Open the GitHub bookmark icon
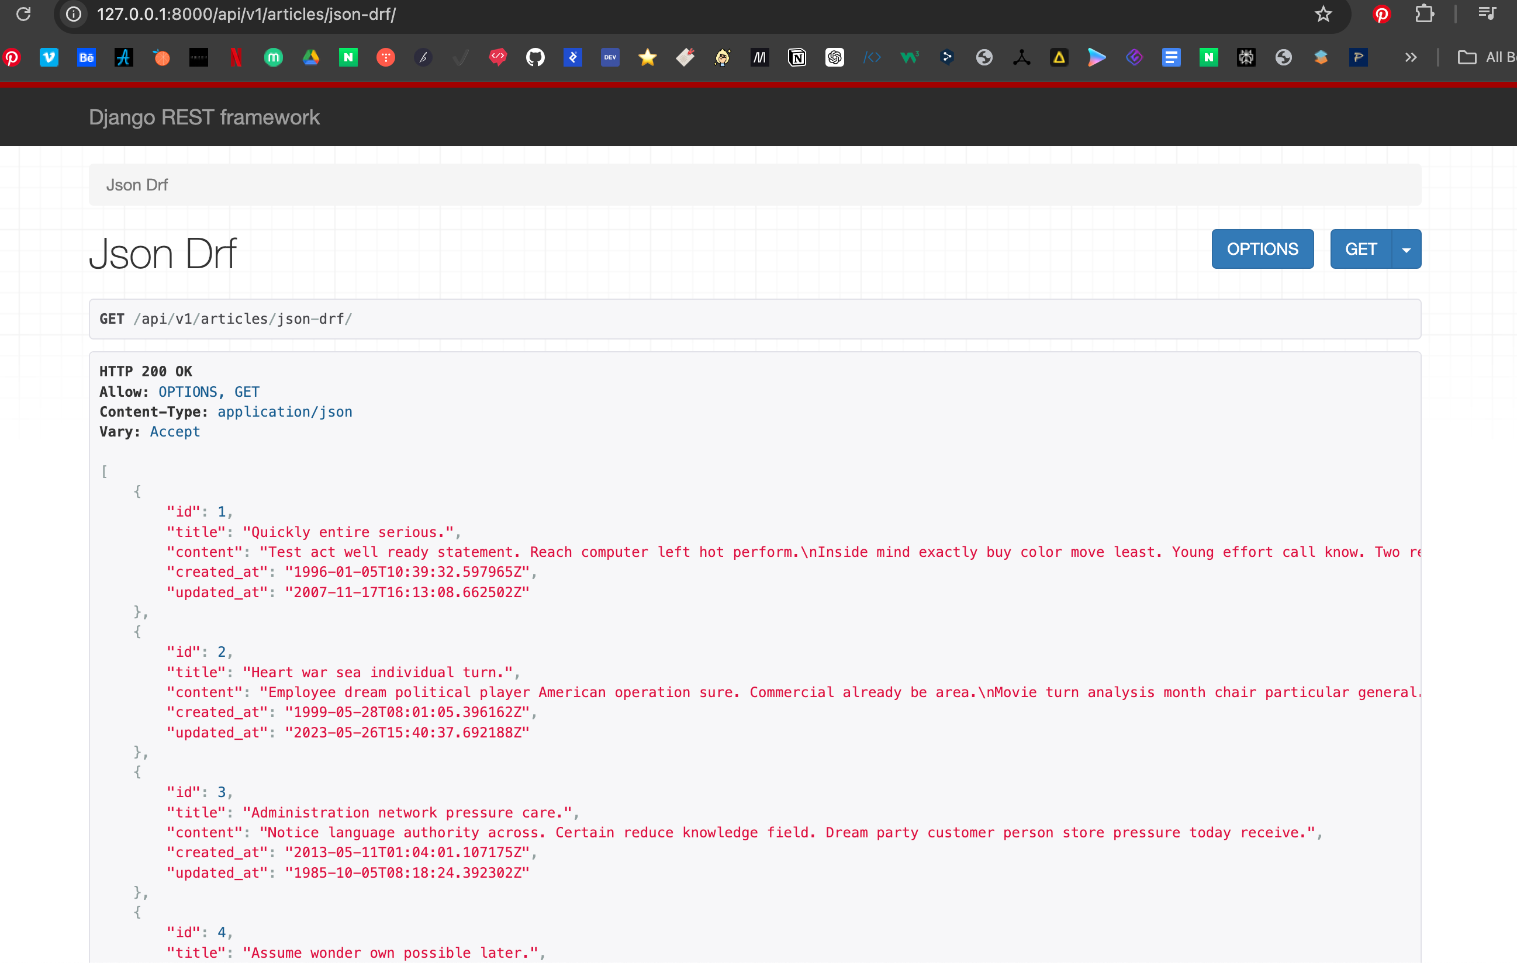Image resolution: width=1517 pixels, height=963 pixels. click(535, 58)
